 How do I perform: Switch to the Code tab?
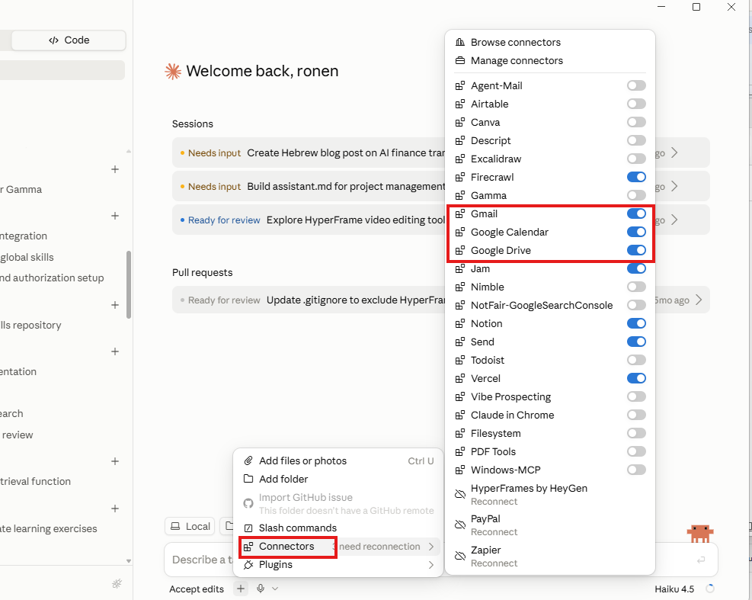pyautogui.click(x=69, y=40)
